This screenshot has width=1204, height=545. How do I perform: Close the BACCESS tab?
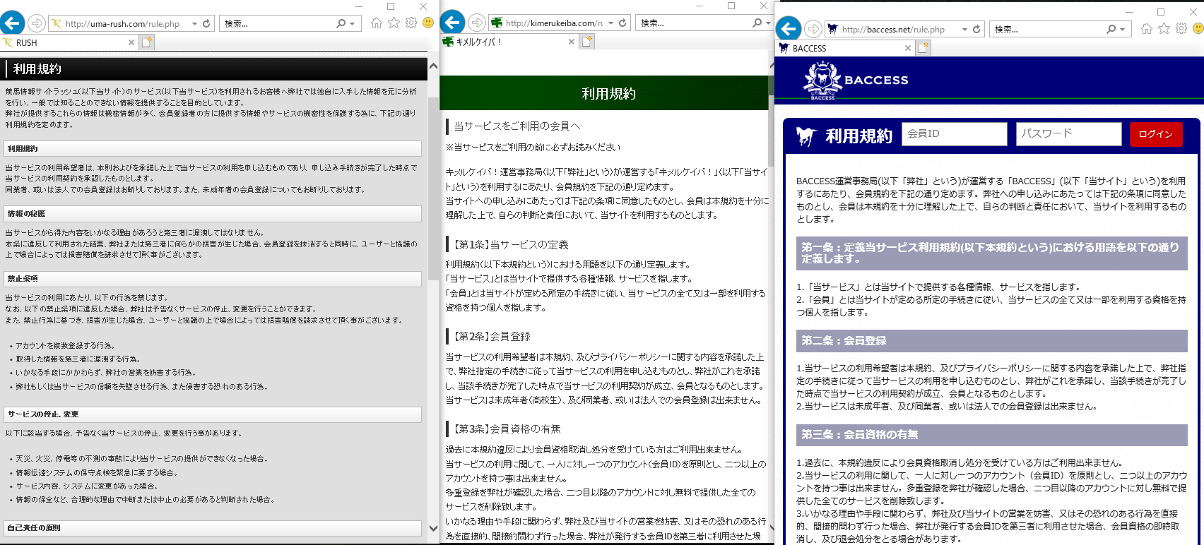click(x=908, y=48)
